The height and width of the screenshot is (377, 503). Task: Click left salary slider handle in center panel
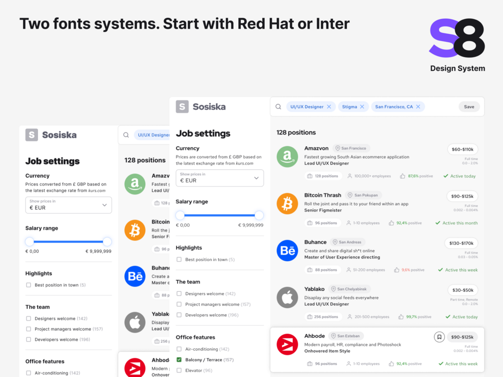(x=180, y=215)
